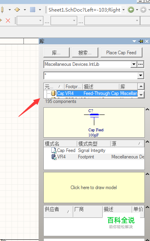
Task: Collapse the model list section chevron
Action: (147, 142)
